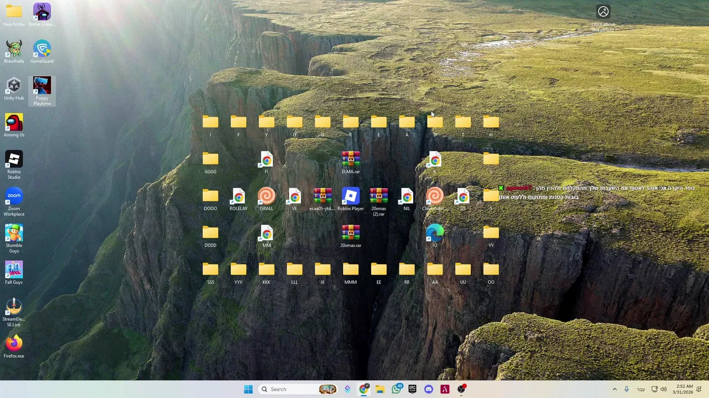The width and height of the screenshot is (709, 398).
Task: Open Google Chrome from the taskbar
Action: 364,389
